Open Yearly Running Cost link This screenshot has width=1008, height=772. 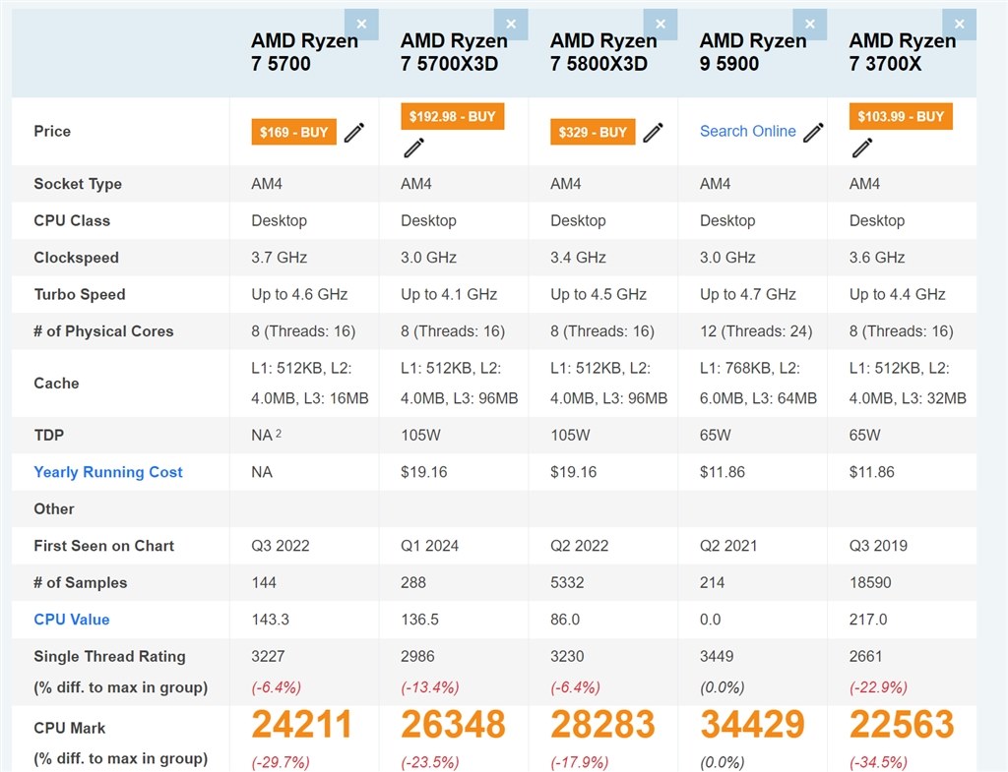[108, 472]
